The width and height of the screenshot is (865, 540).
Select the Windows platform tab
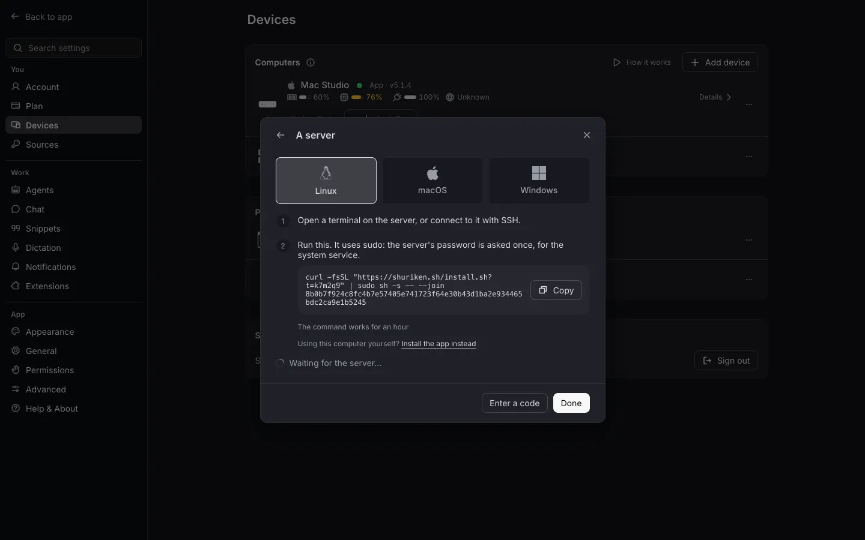[539, 181]
